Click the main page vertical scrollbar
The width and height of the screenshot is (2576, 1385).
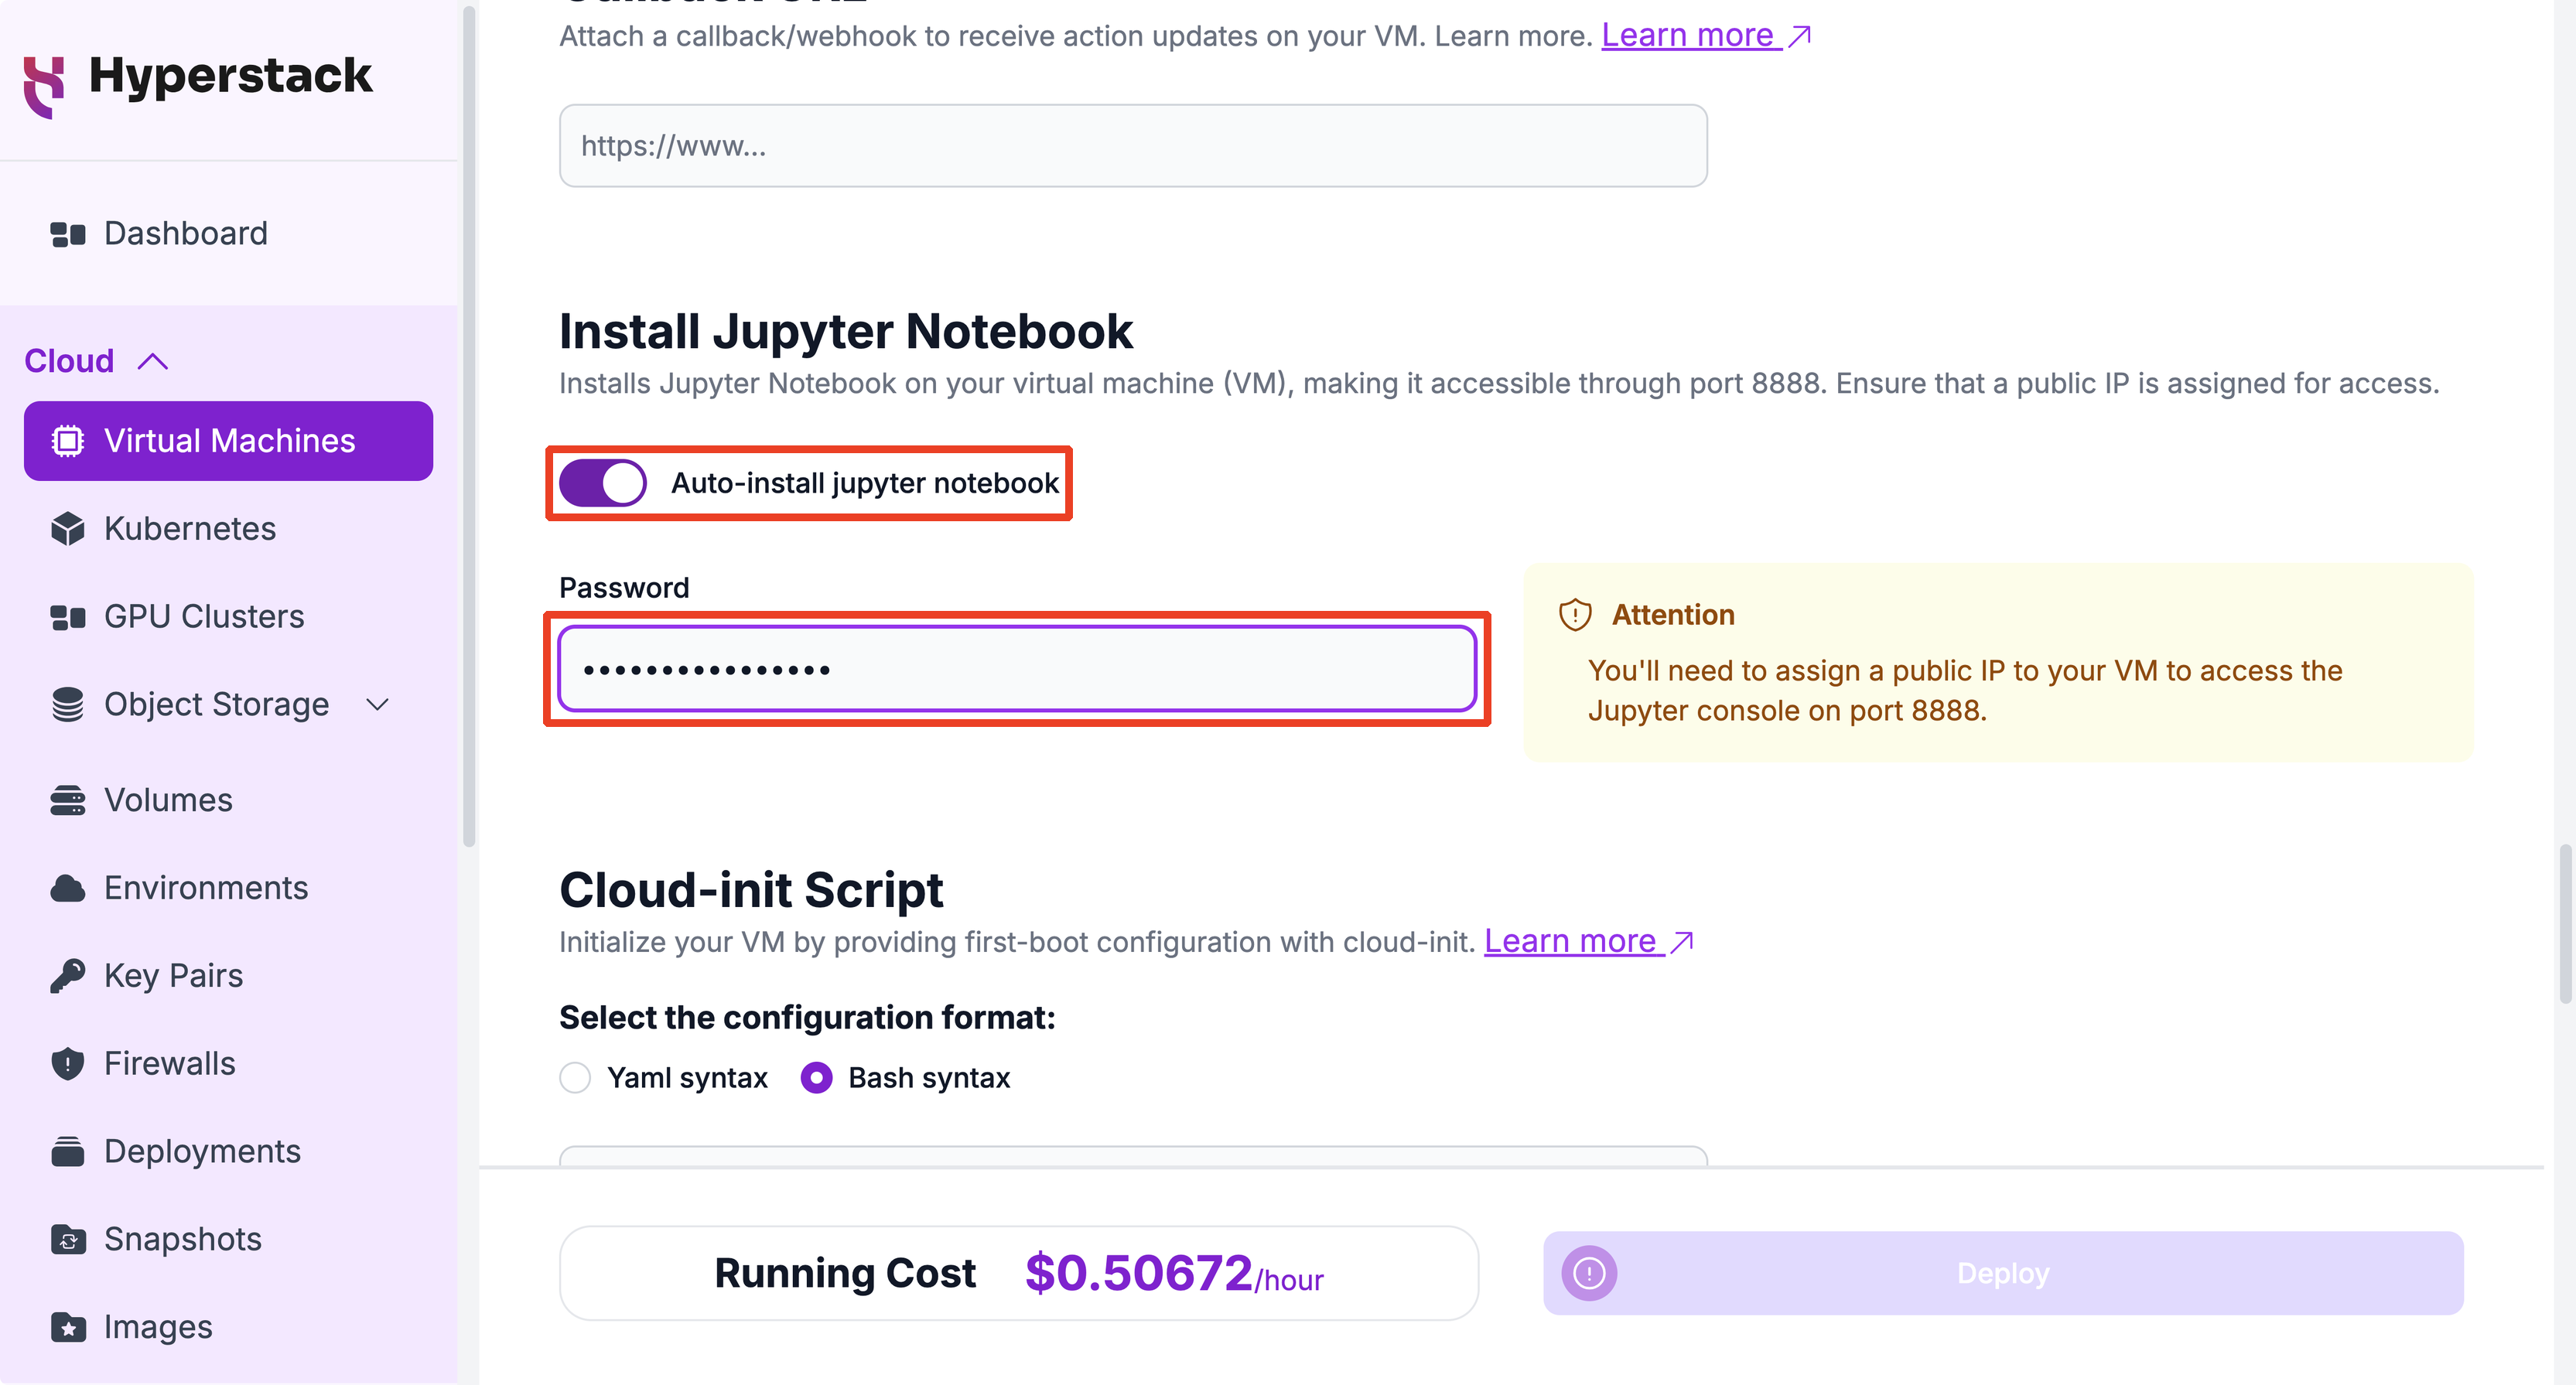pyautogui.click(x=2565, y=923)
